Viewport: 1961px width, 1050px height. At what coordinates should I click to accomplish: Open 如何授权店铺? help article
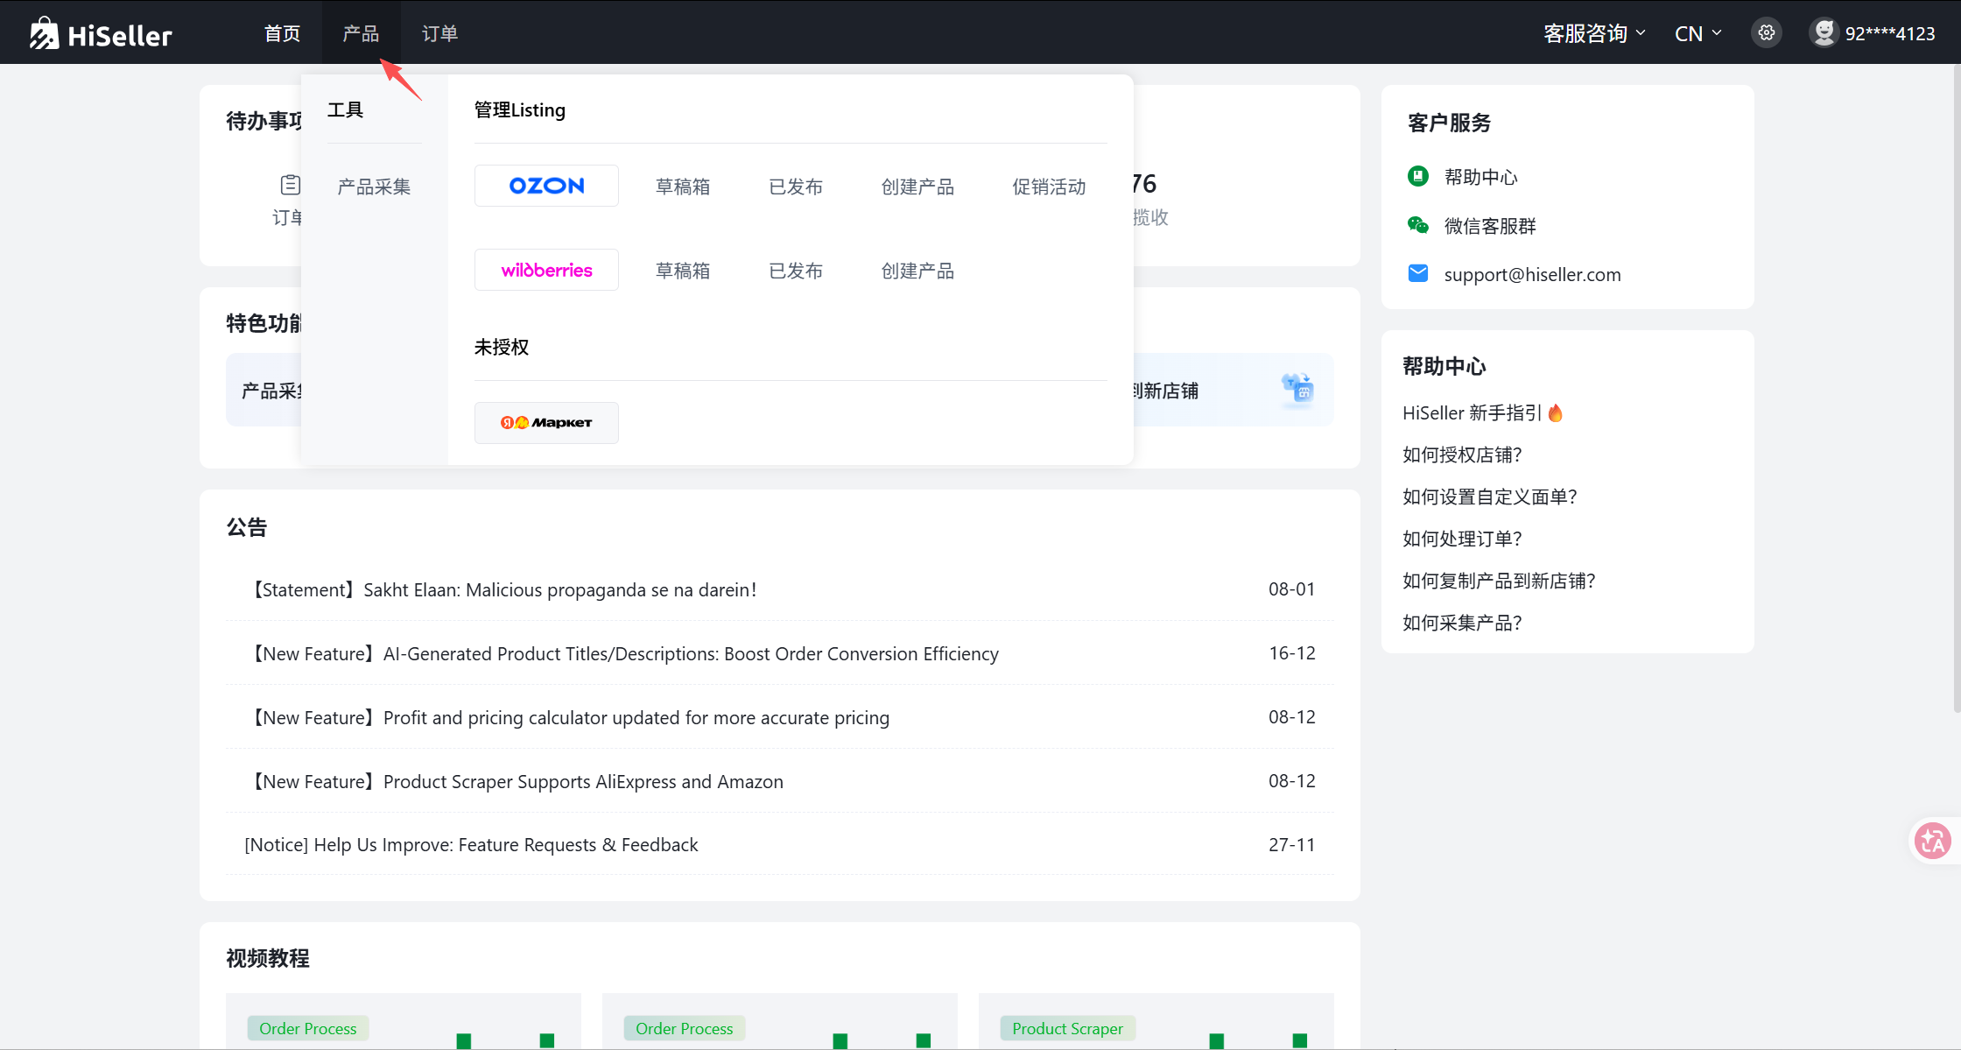point(1462,455)
